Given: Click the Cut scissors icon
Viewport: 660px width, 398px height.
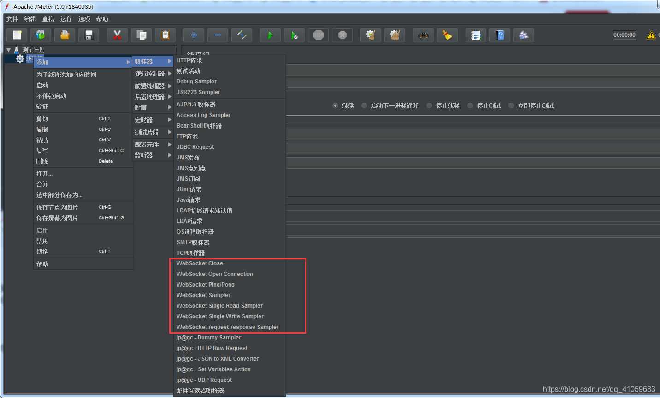Looking at the screenshot, I should (118, 35).
